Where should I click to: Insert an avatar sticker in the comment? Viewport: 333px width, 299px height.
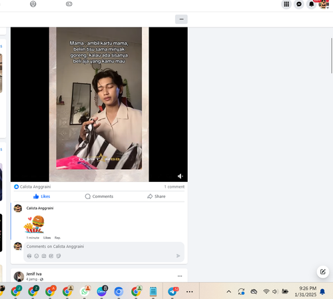(29, 256)
